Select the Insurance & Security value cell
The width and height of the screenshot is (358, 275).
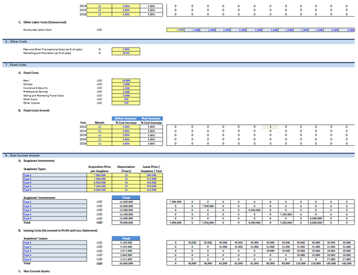coord(126,88)
